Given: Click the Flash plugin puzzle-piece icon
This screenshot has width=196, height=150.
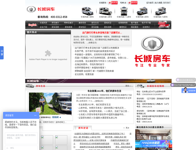Looking at the screenshot, I should [x=48, y=53].
